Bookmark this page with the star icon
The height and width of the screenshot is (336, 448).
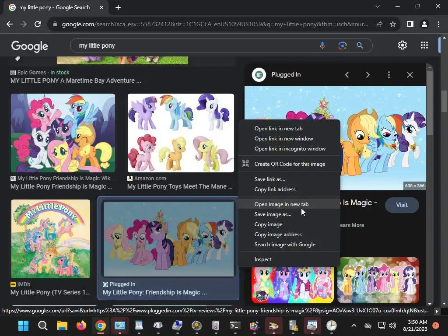tap(393, 24)
